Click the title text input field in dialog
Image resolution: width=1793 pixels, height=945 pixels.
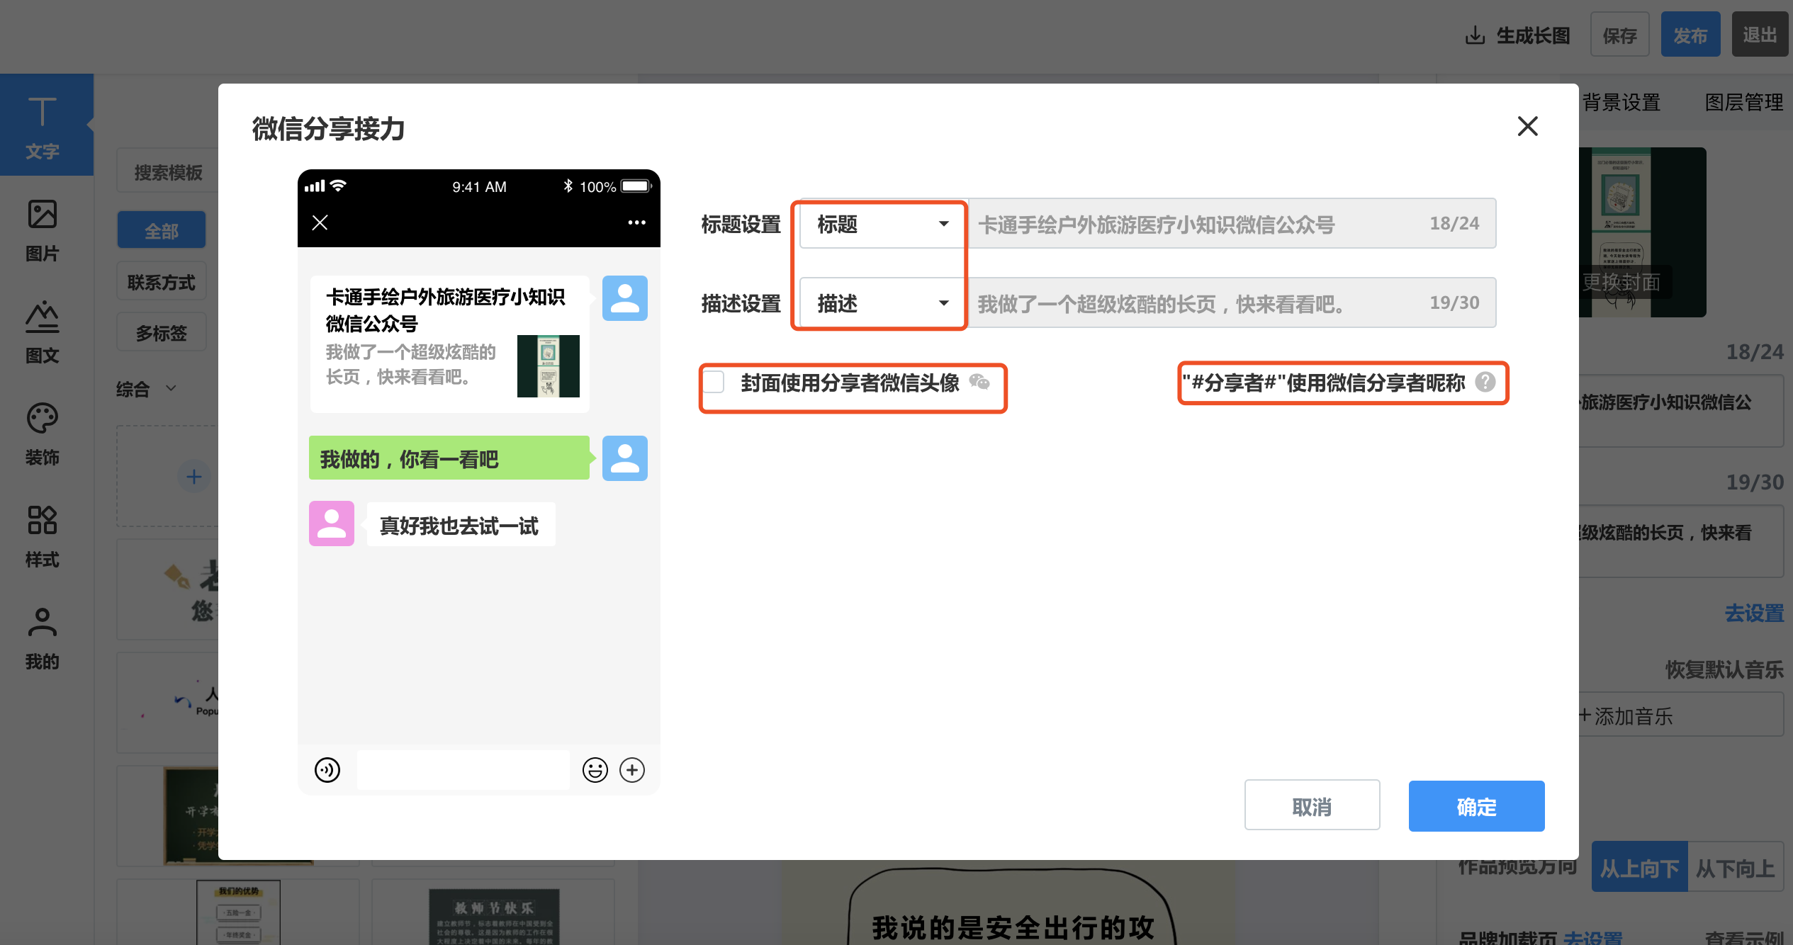tap(1232, 224)
